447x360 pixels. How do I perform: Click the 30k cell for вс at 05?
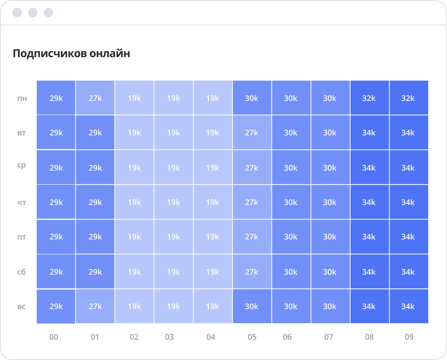(252, 306)
